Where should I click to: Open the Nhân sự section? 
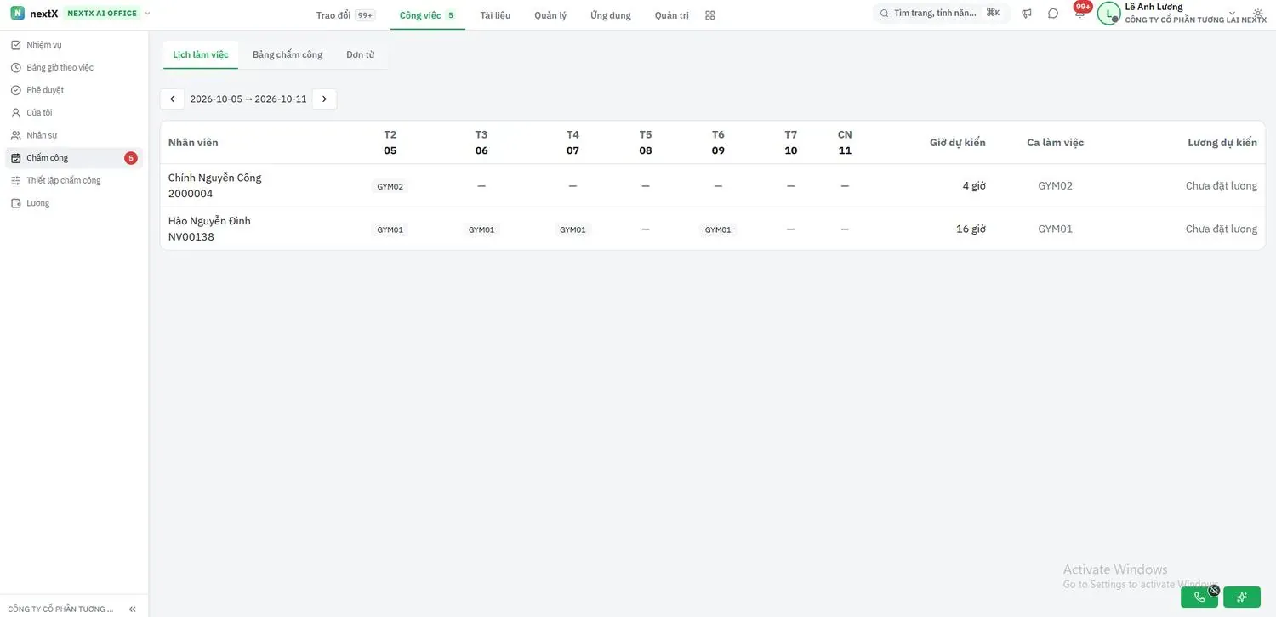tap(74, 135)
